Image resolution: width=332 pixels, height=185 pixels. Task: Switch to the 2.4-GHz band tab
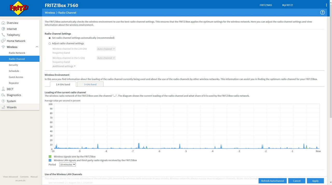[63, 84]
